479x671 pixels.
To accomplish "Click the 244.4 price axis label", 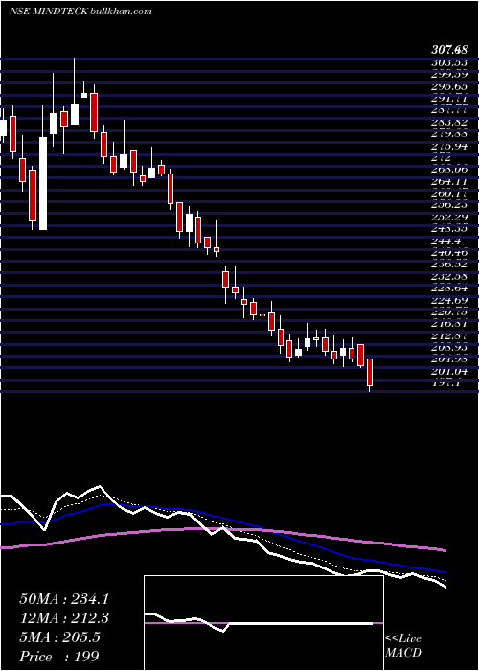I will (445, 242).
